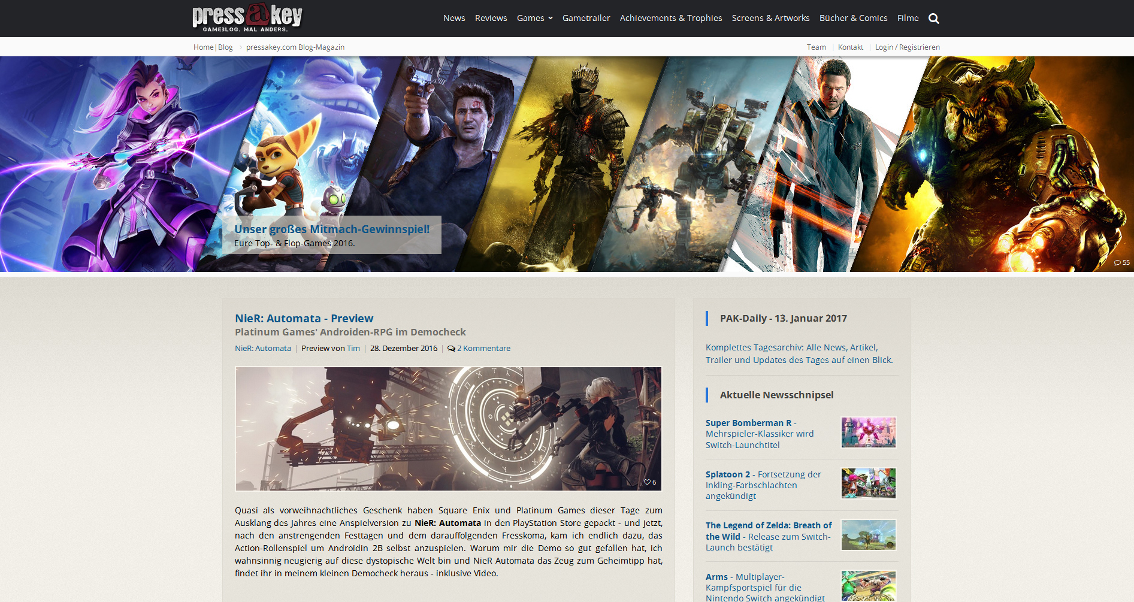Image resolution: width=1134 pixels, height=602 pixels.
Task: Go to Gametrailer section
Action: [x=586, y=19]
